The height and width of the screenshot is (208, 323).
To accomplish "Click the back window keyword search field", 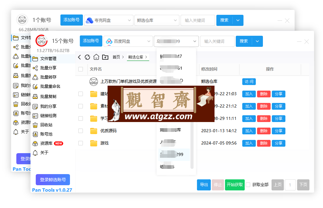I will click(198, 20).
